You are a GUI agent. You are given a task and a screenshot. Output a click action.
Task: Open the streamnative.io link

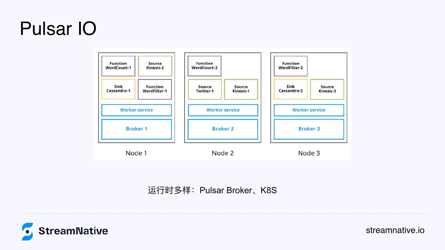pos(395,230)
